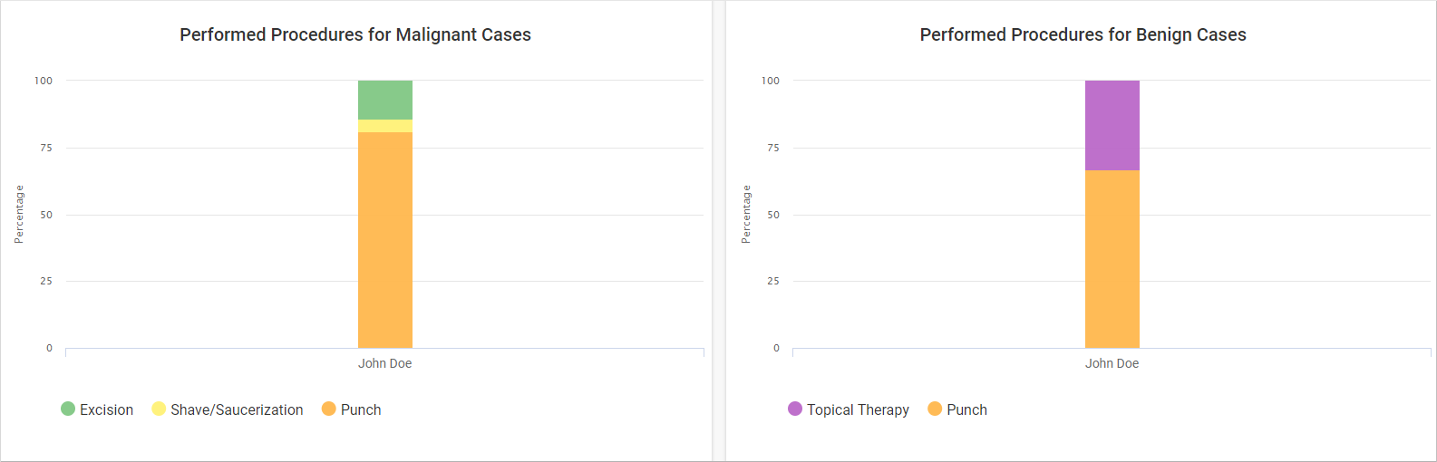
Task: Toggle Topical Therapy series via its legend label
Action: pyautogui.click(x=858, y=409)
